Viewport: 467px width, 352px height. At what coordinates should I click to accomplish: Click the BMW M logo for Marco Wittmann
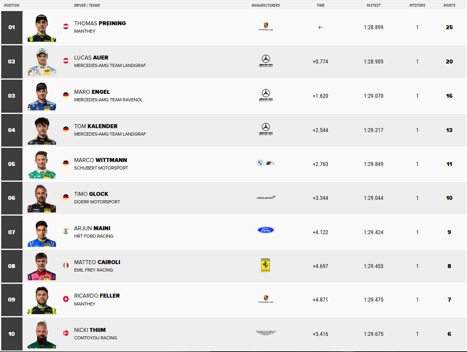tap(265, 164)
